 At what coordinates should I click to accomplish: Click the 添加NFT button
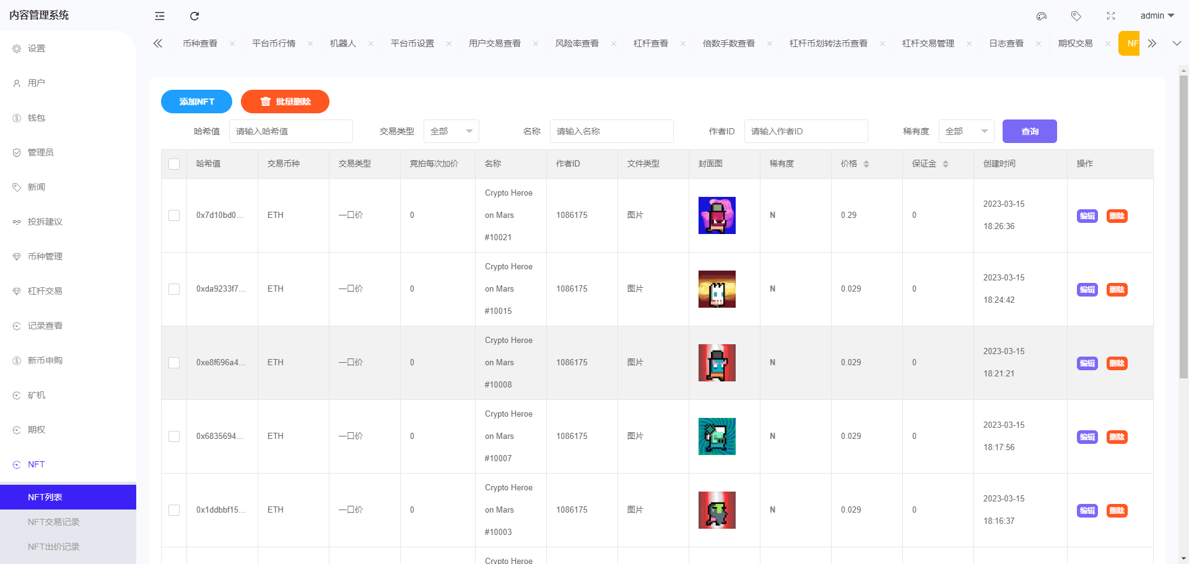[196, 102]
